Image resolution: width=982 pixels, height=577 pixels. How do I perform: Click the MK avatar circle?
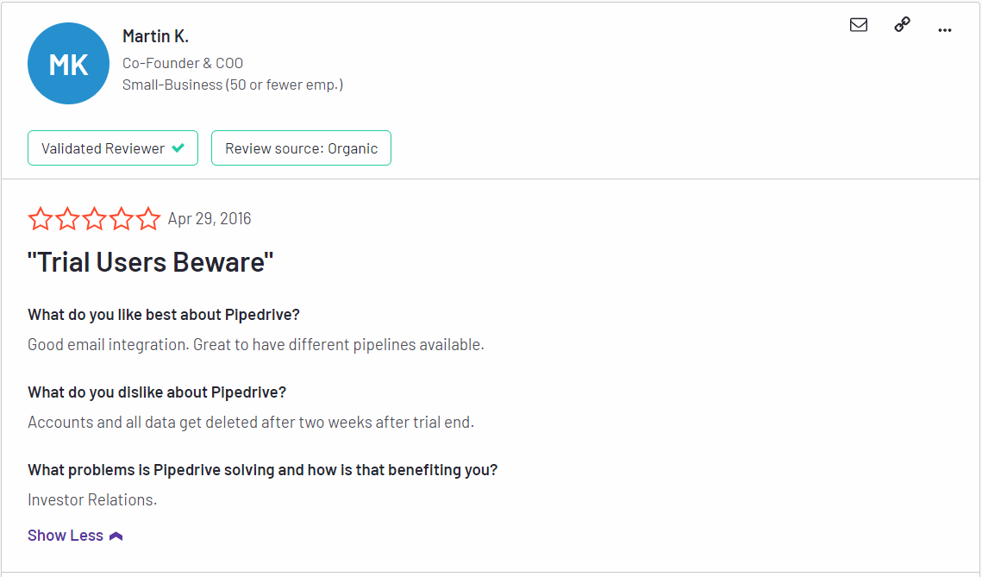[68, 63]
